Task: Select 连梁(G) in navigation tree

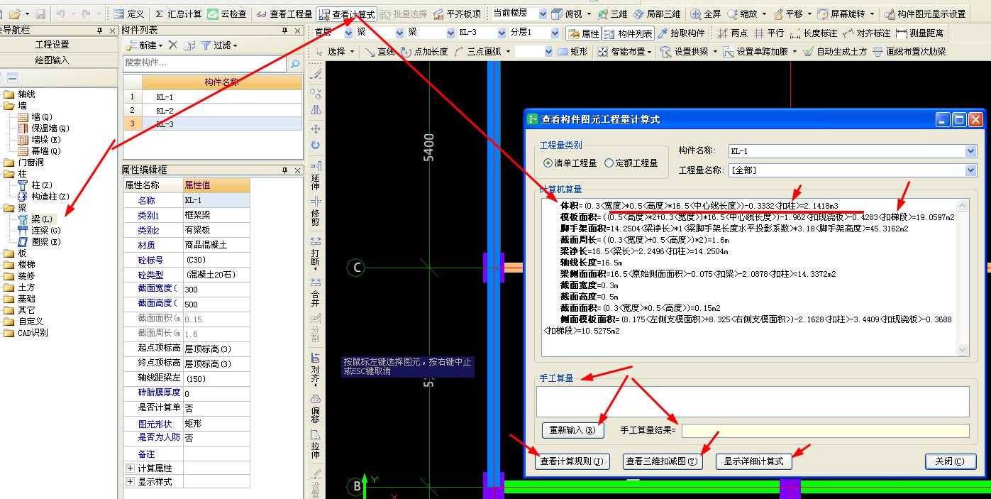Action: [46, 231]
